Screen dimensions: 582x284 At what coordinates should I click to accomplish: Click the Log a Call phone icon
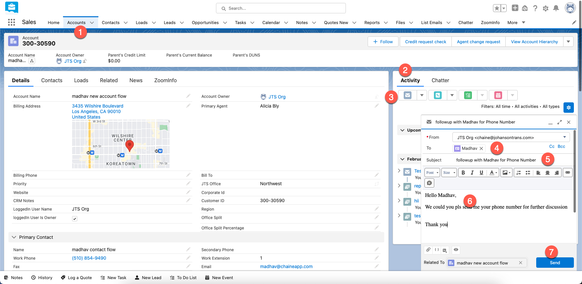point(438,95)
